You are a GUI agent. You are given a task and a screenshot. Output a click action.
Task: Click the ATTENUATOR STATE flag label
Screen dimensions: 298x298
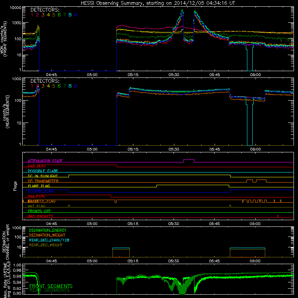(45, 161)
